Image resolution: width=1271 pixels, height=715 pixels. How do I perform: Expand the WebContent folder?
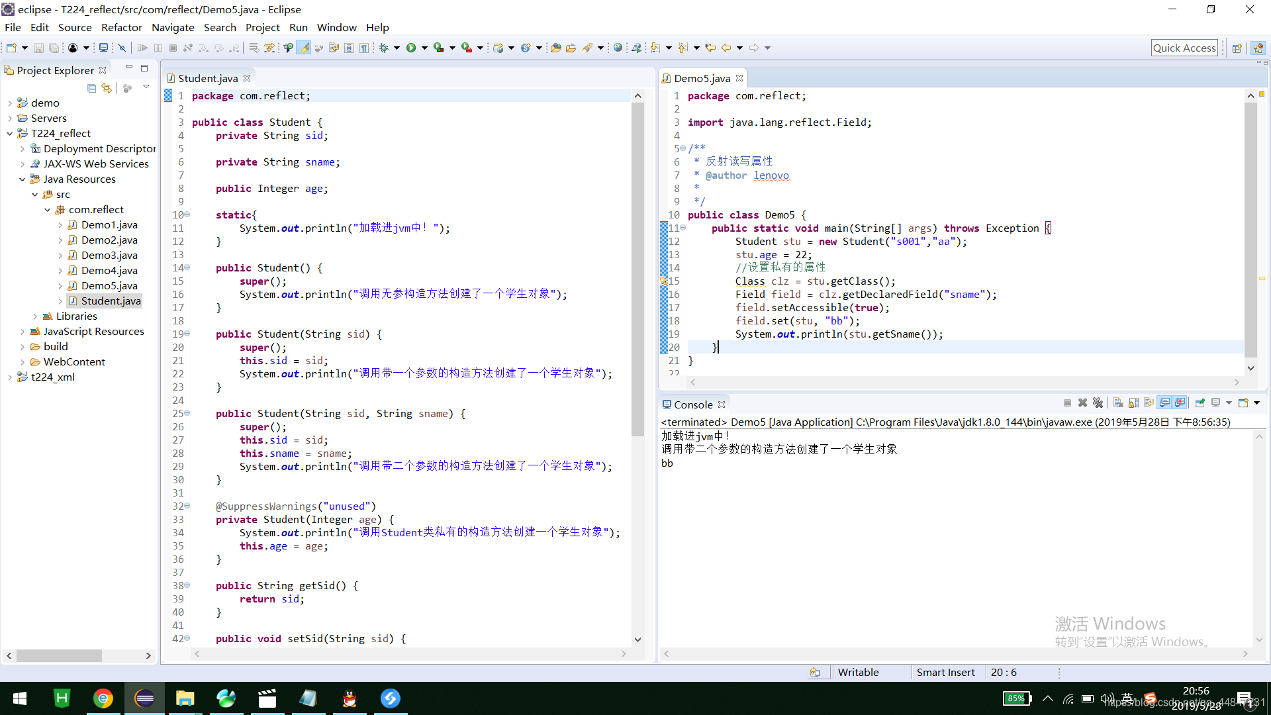(22, 362)
